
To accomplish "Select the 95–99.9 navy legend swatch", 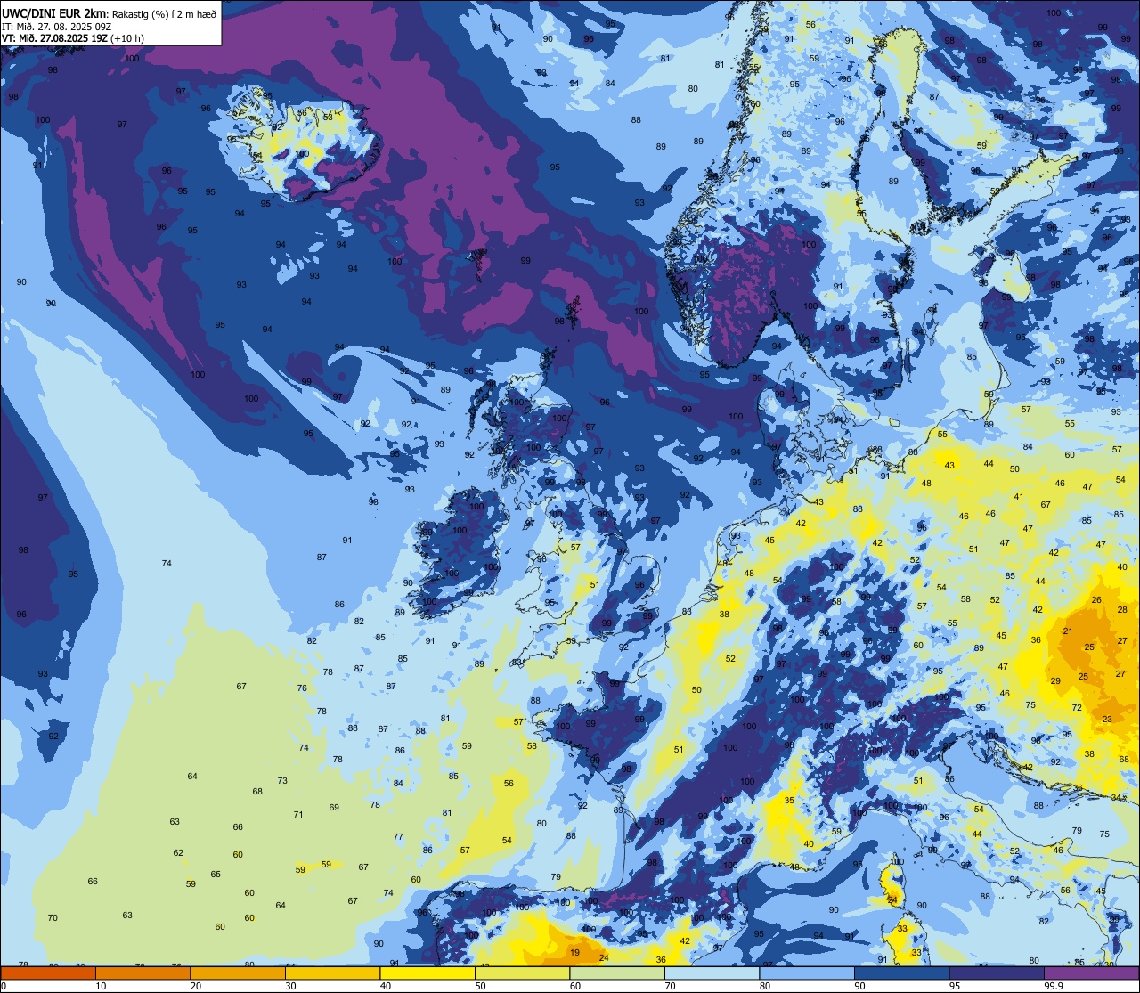I will point(997,973).
